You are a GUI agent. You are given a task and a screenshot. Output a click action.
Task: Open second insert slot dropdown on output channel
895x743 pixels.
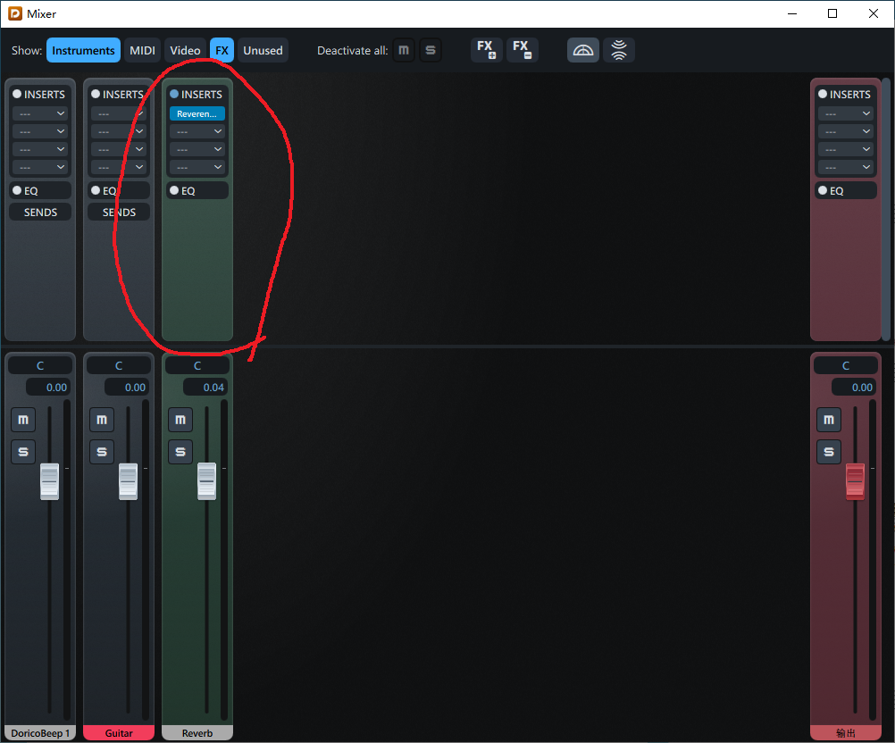[845, 131]
